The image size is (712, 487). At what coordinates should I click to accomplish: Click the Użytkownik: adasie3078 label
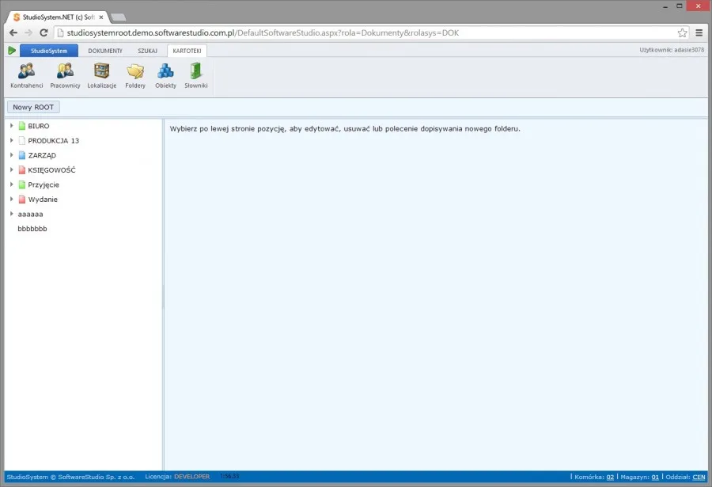coord(672,50)
